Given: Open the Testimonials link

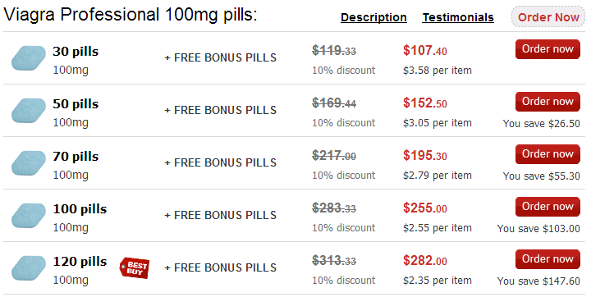Looking at the screenshot, I should click(458, 17).
